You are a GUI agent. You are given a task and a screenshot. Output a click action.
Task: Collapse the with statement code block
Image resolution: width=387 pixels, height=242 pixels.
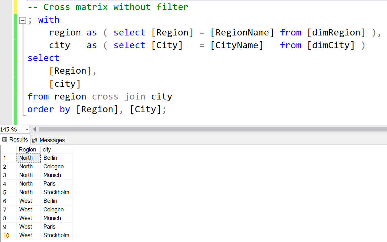(22, 20)
